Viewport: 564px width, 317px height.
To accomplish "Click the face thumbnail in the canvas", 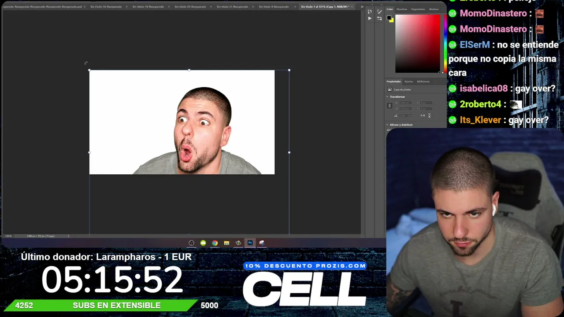I will (x=203, y=130).
